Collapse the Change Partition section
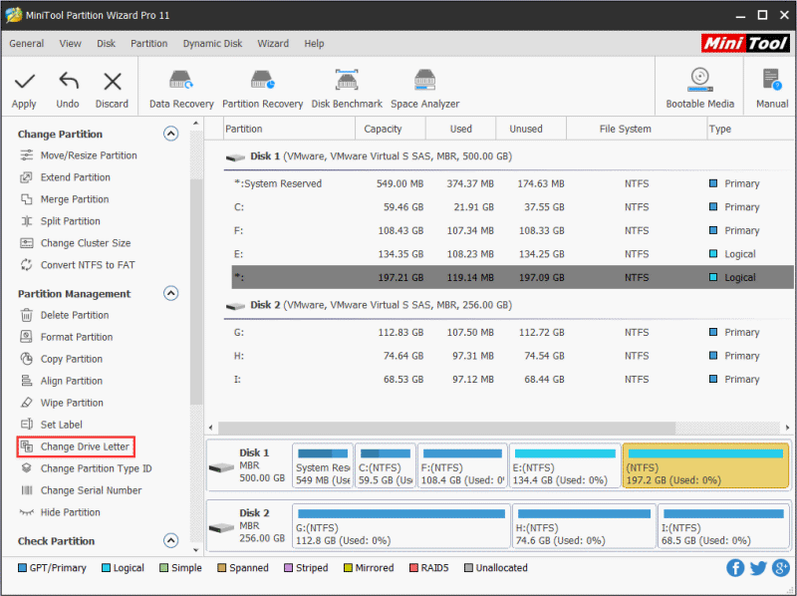Screen dimensions: 797x596 coord(170,134)
